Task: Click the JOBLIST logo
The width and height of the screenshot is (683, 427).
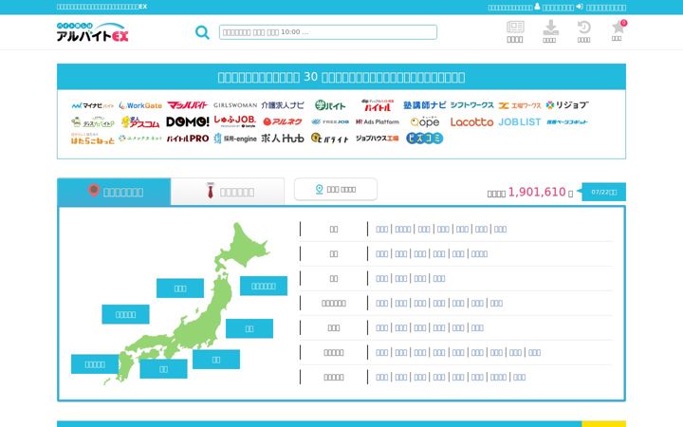Action: click(x=520, y=122)
